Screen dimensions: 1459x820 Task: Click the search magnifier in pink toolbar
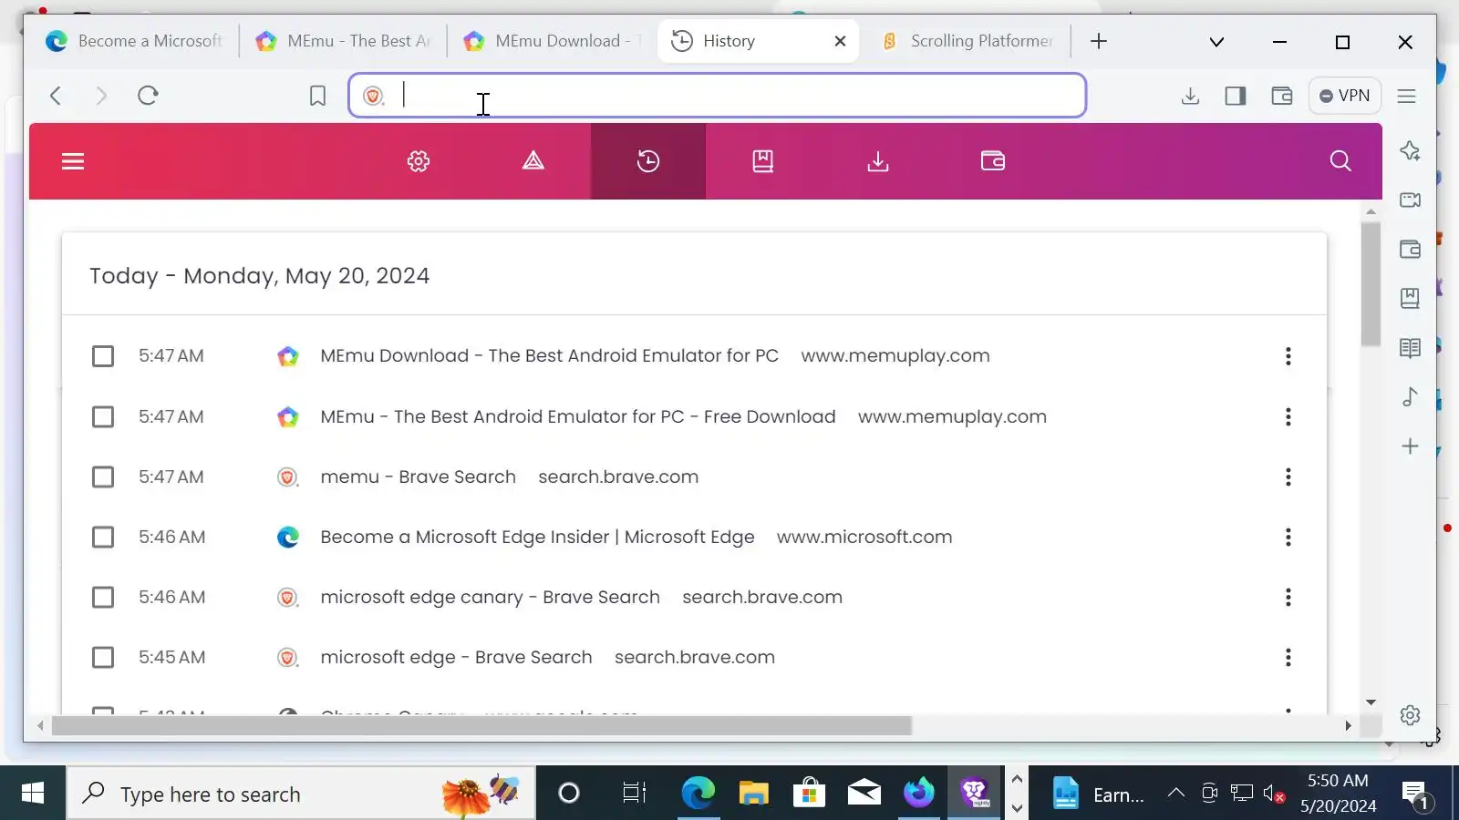pos(1340,161)
